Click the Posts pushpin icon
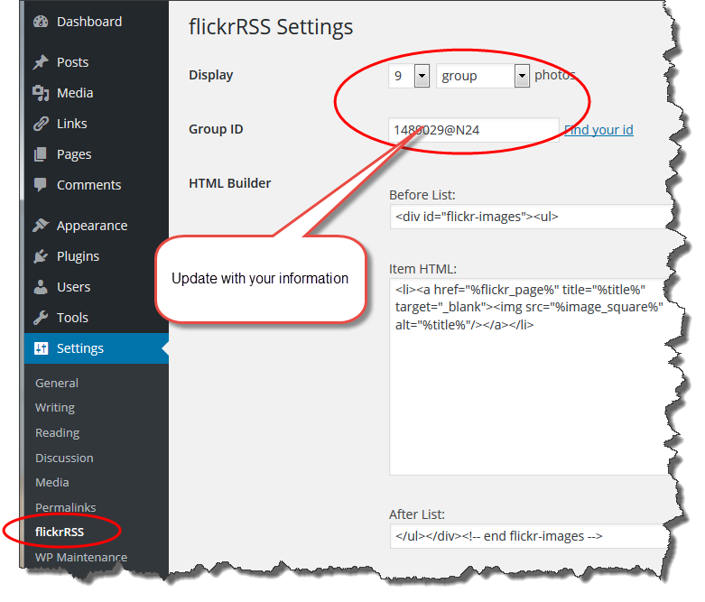705x602 pixels. (x=41, y=62)
